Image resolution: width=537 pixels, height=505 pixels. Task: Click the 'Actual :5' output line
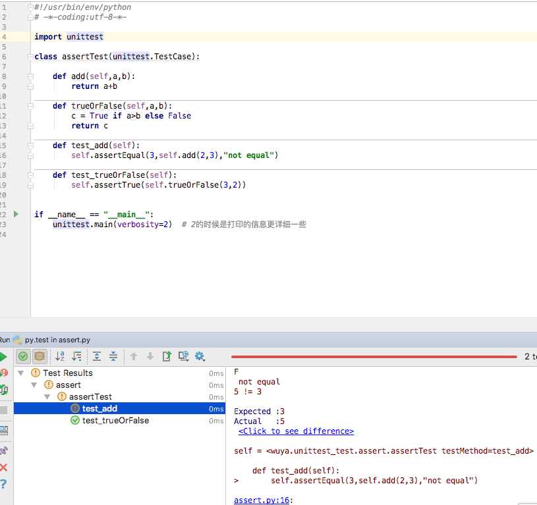pos(259,421)
